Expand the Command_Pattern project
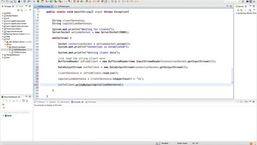The width and height of the screenshot is (257, 145). point(3,29)
